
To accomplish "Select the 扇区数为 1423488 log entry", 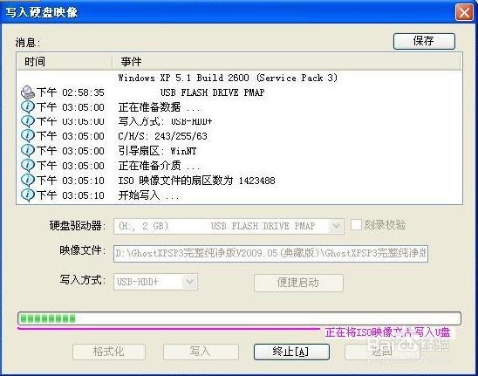I will (x=196, y=181).
